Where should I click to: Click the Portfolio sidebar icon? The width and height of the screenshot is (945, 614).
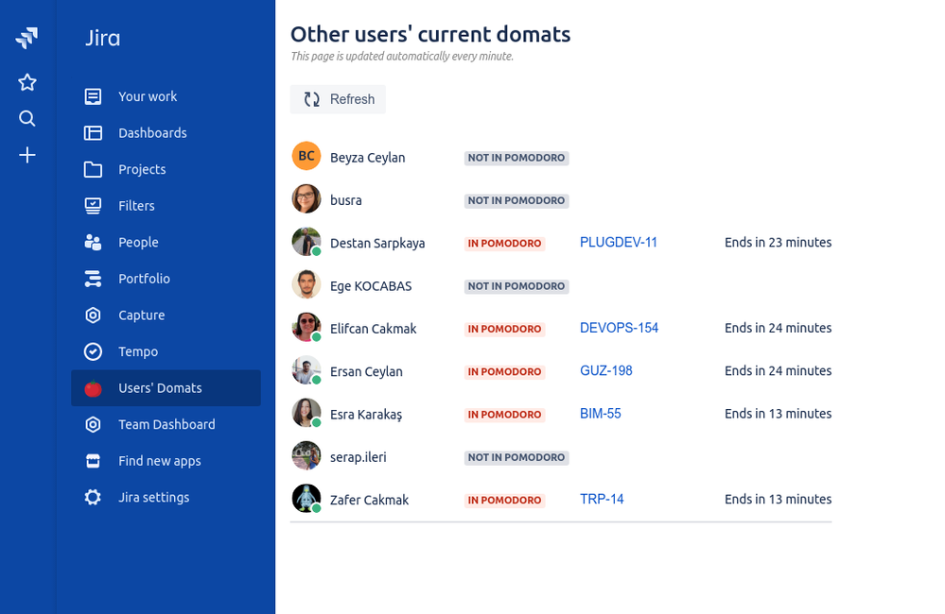(93, 279)
